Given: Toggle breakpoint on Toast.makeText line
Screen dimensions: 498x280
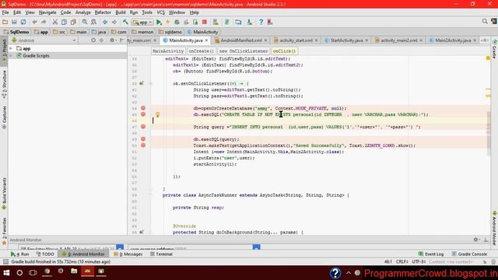Looking at the screenshot, I should (143, 145).
